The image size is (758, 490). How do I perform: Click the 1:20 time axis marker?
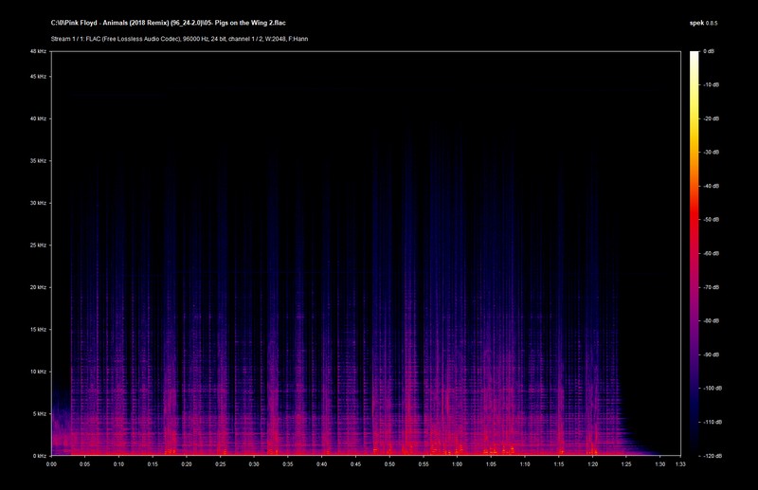[593, 464]
